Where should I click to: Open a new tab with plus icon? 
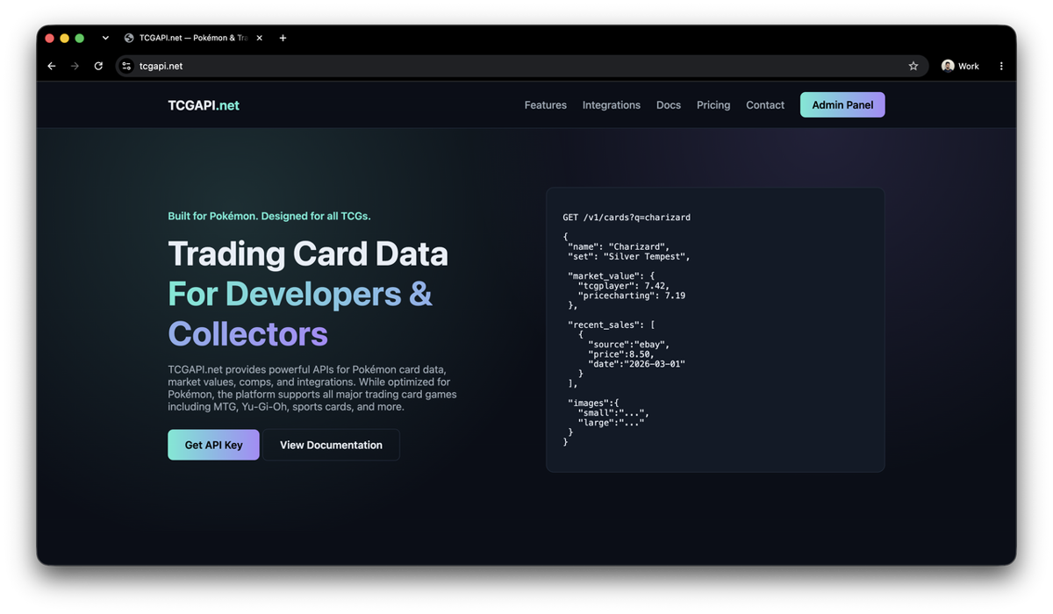tap(283, 38)
